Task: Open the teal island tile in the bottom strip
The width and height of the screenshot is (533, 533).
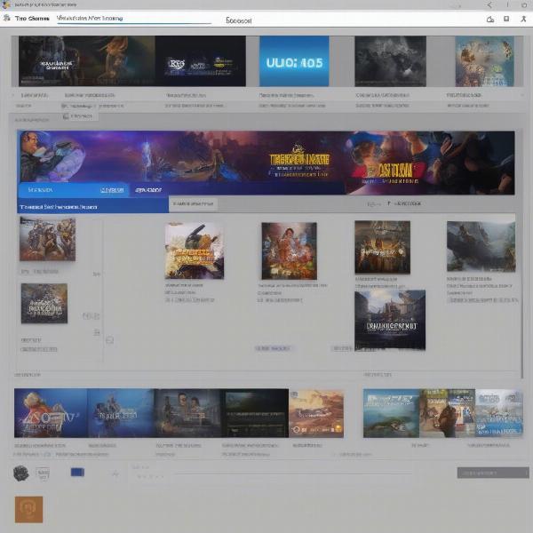Action: pyautogui.click(x=391, y=413)
